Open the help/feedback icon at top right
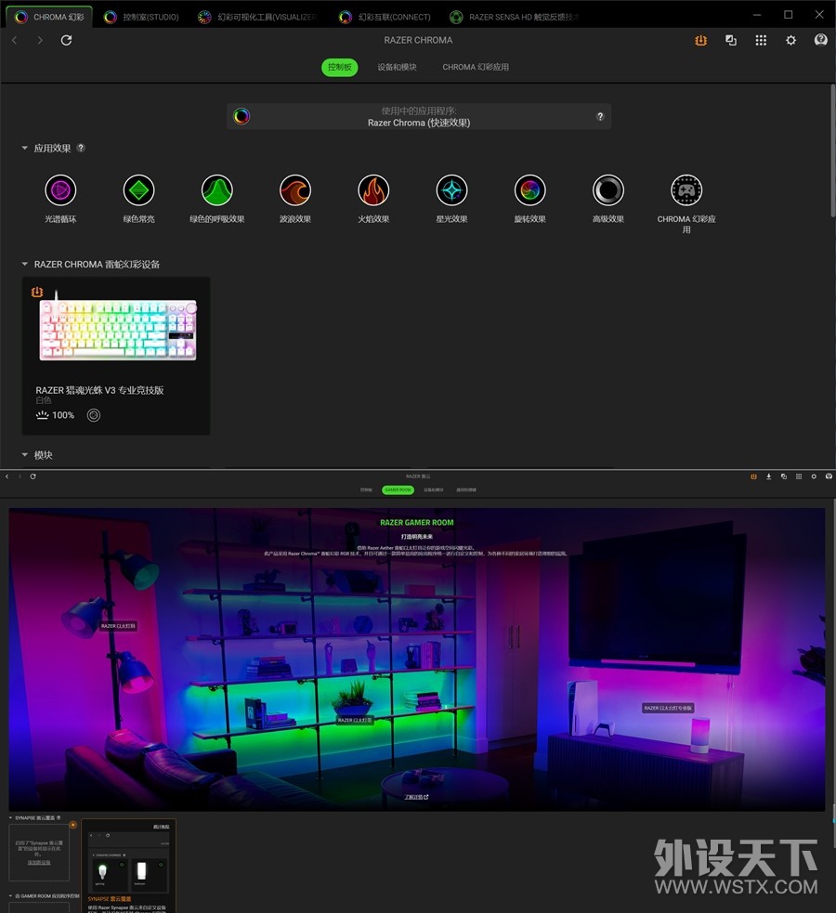 tap(821, 40)
